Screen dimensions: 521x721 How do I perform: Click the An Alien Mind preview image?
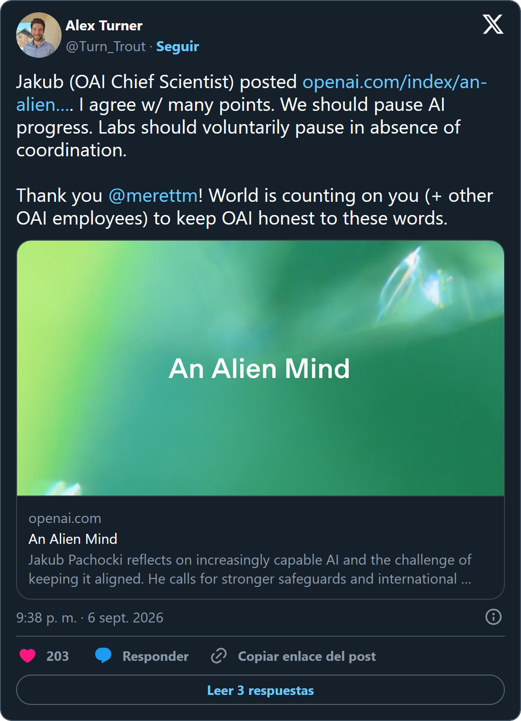pos(260,368)
